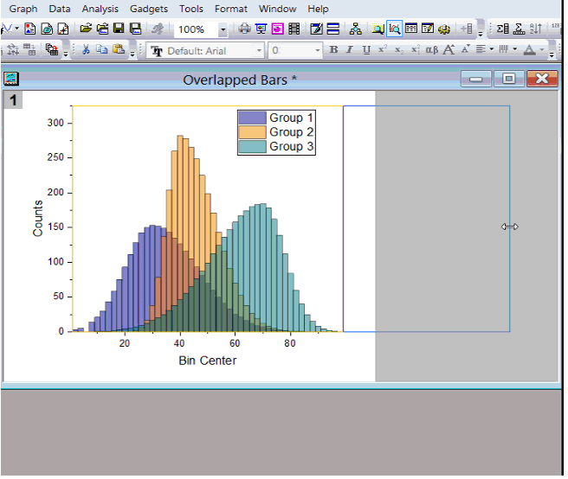Screen dimensions: 568x479
Task: Click the Group 2 orange legend swatch
Action: (x=253, y=132)
